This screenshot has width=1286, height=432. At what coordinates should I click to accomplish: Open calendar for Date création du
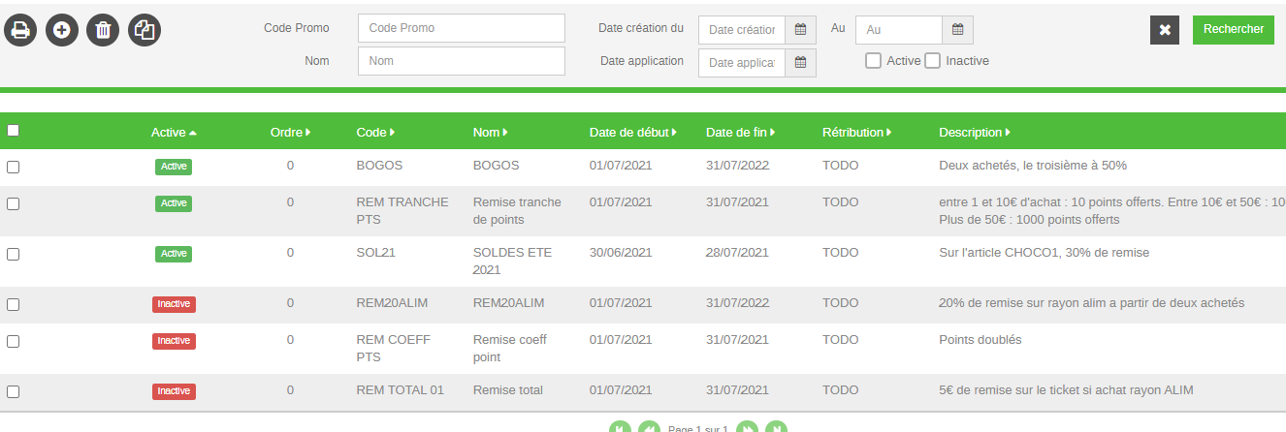click(x=800, y=30)
